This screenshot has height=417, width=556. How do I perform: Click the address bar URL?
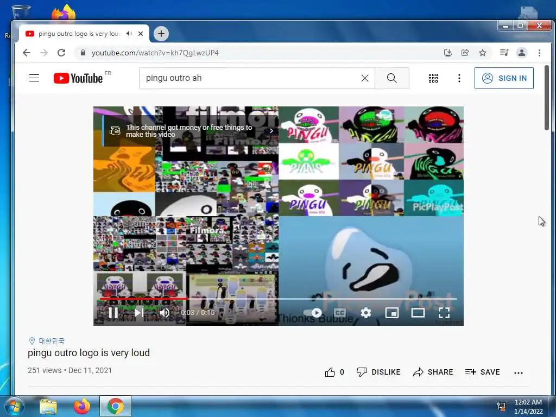coord(155,53)
